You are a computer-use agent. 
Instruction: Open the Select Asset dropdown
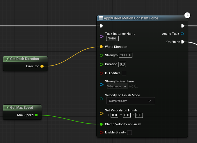[117, 86]
